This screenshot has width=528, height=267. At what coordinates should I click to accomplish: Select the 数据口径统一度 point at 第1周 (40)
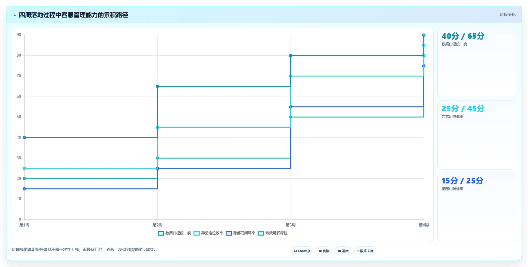pos(24,137)
